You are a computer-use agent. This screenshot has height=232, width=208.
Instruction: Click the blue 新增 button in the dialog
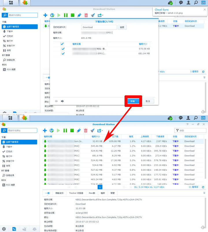tap(133, 101)
